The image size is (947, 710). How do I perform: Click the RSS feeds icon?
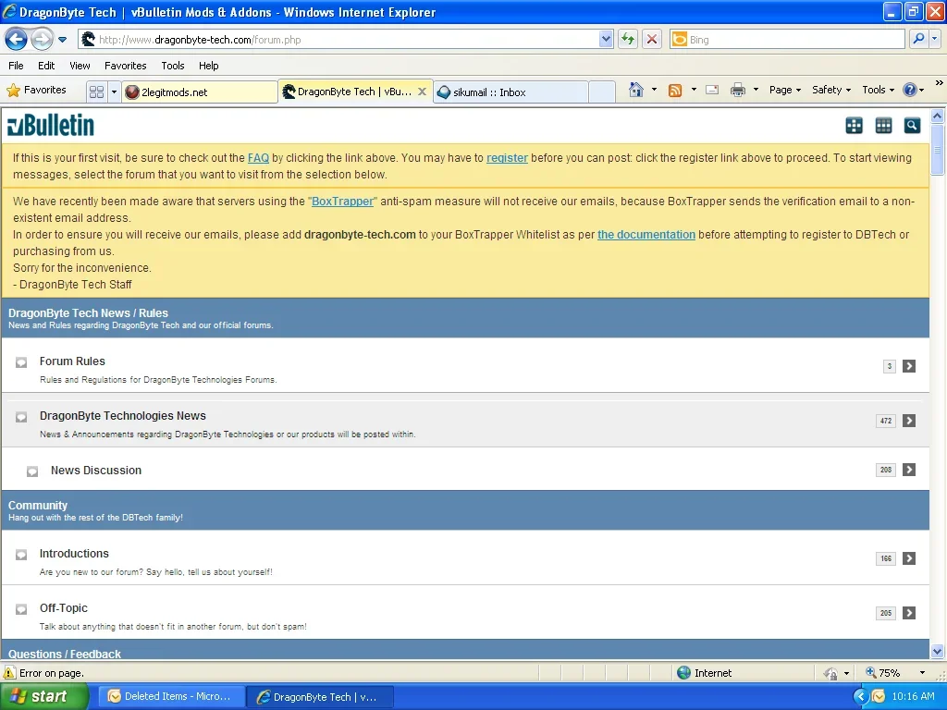point(674,90)
